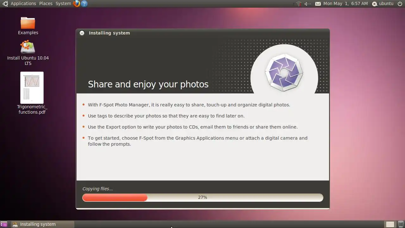Click the installer window menu button
The image size is (405, 228).
click(82, 33)
